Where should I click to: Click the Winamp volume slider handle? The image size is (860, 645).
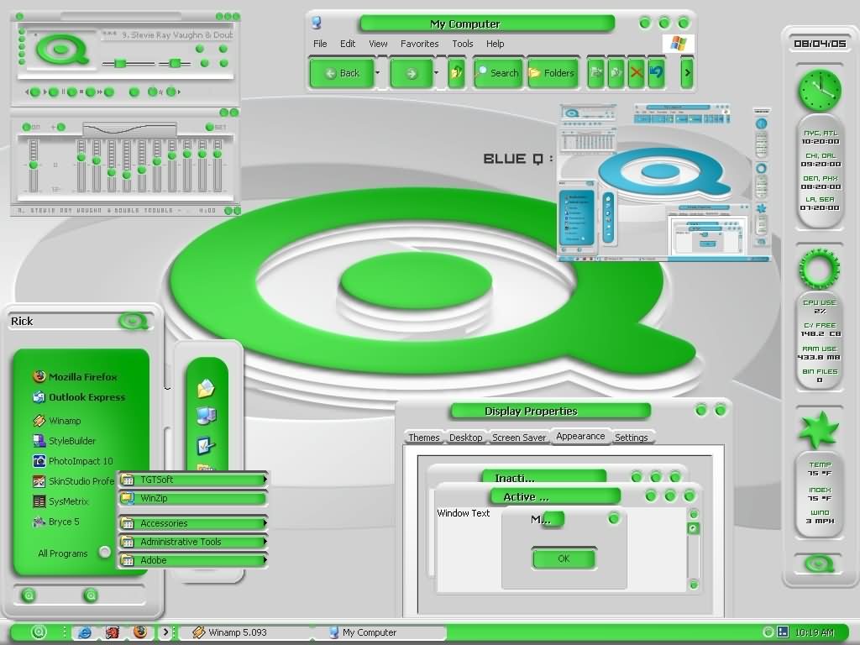coord(120,64)
